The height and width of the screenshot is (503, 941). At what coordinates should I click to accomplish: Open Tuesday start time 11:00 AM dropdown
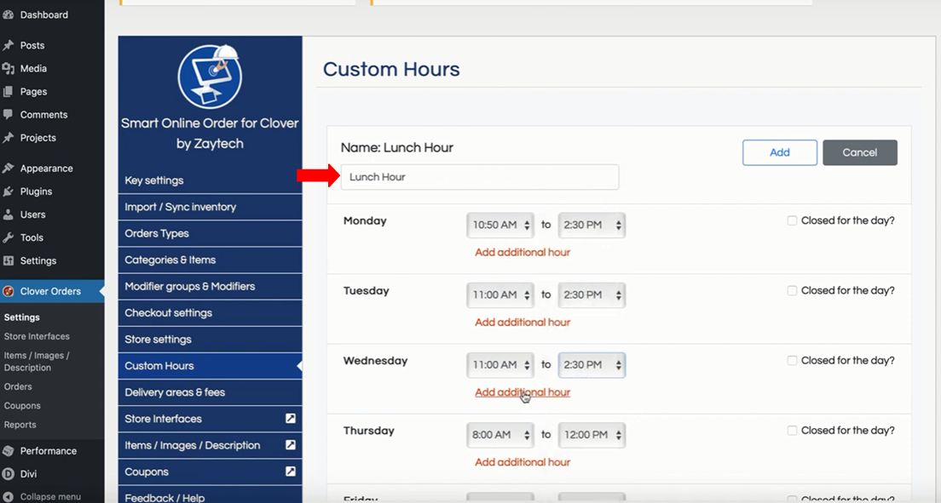coord(499,295)
